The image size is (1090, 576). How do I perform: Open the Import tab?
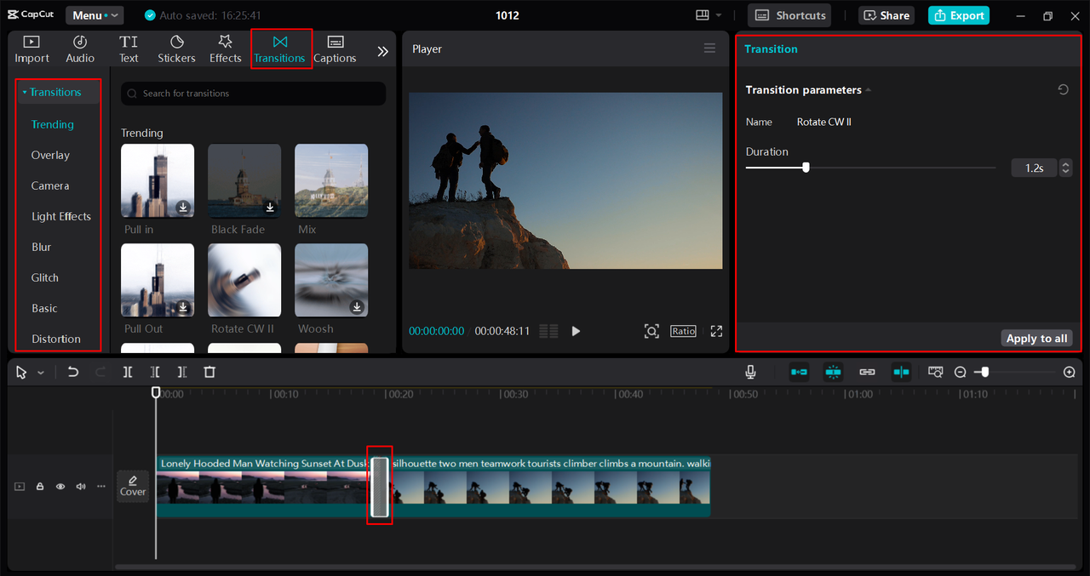tap(32, 49)
